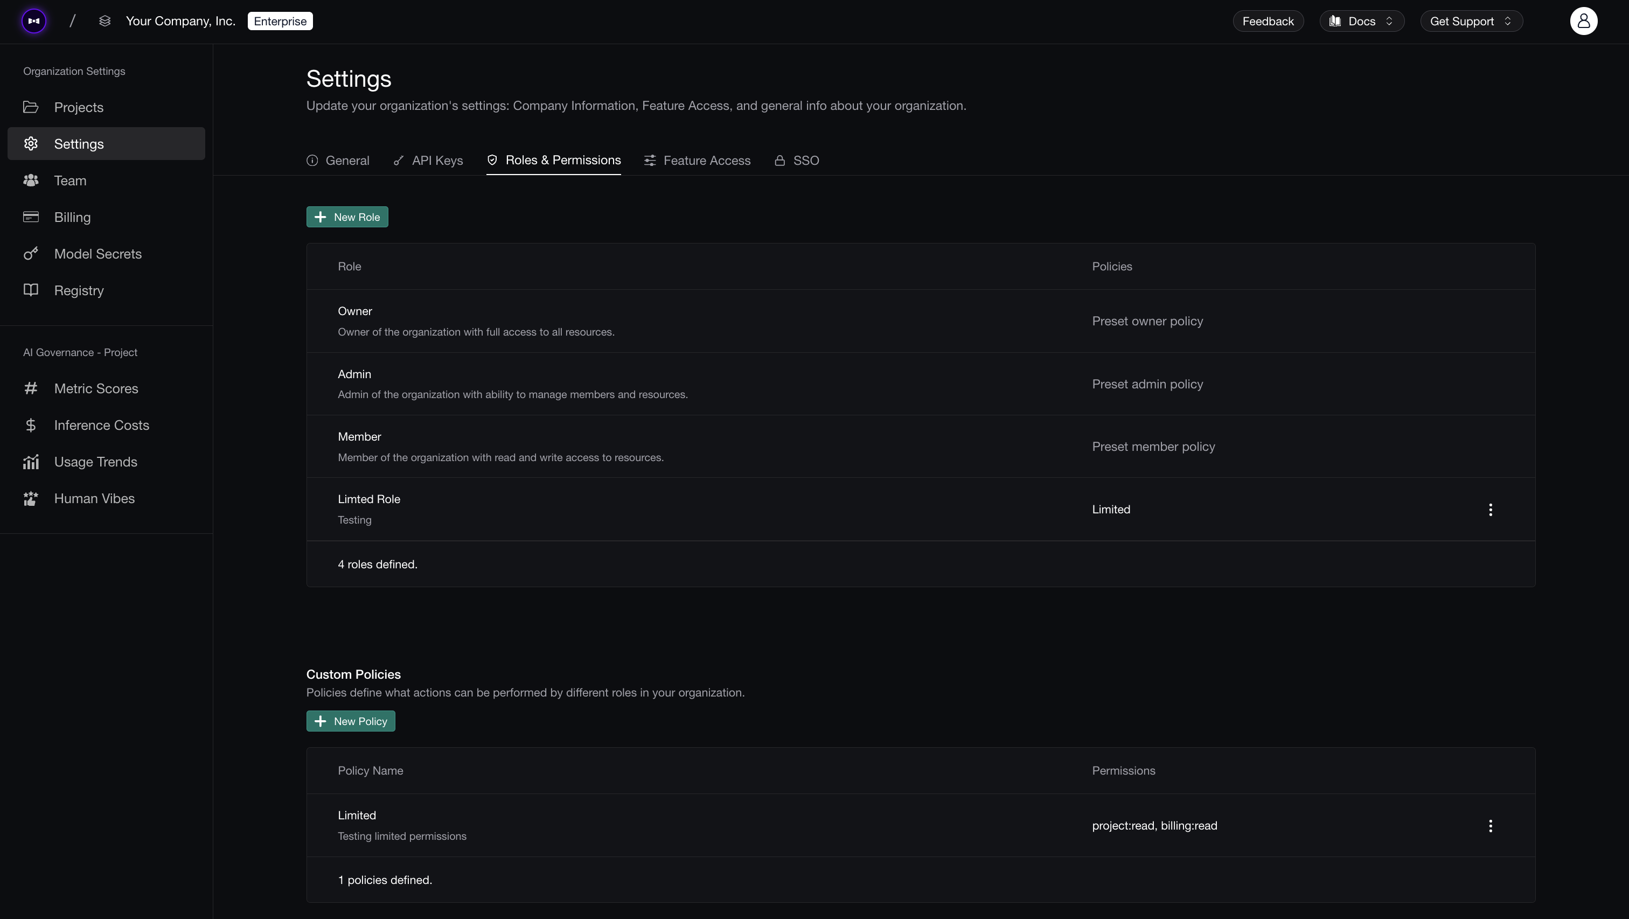Click the Model Secrets key icon
The image size is (1629, 919).
(30, 254)
